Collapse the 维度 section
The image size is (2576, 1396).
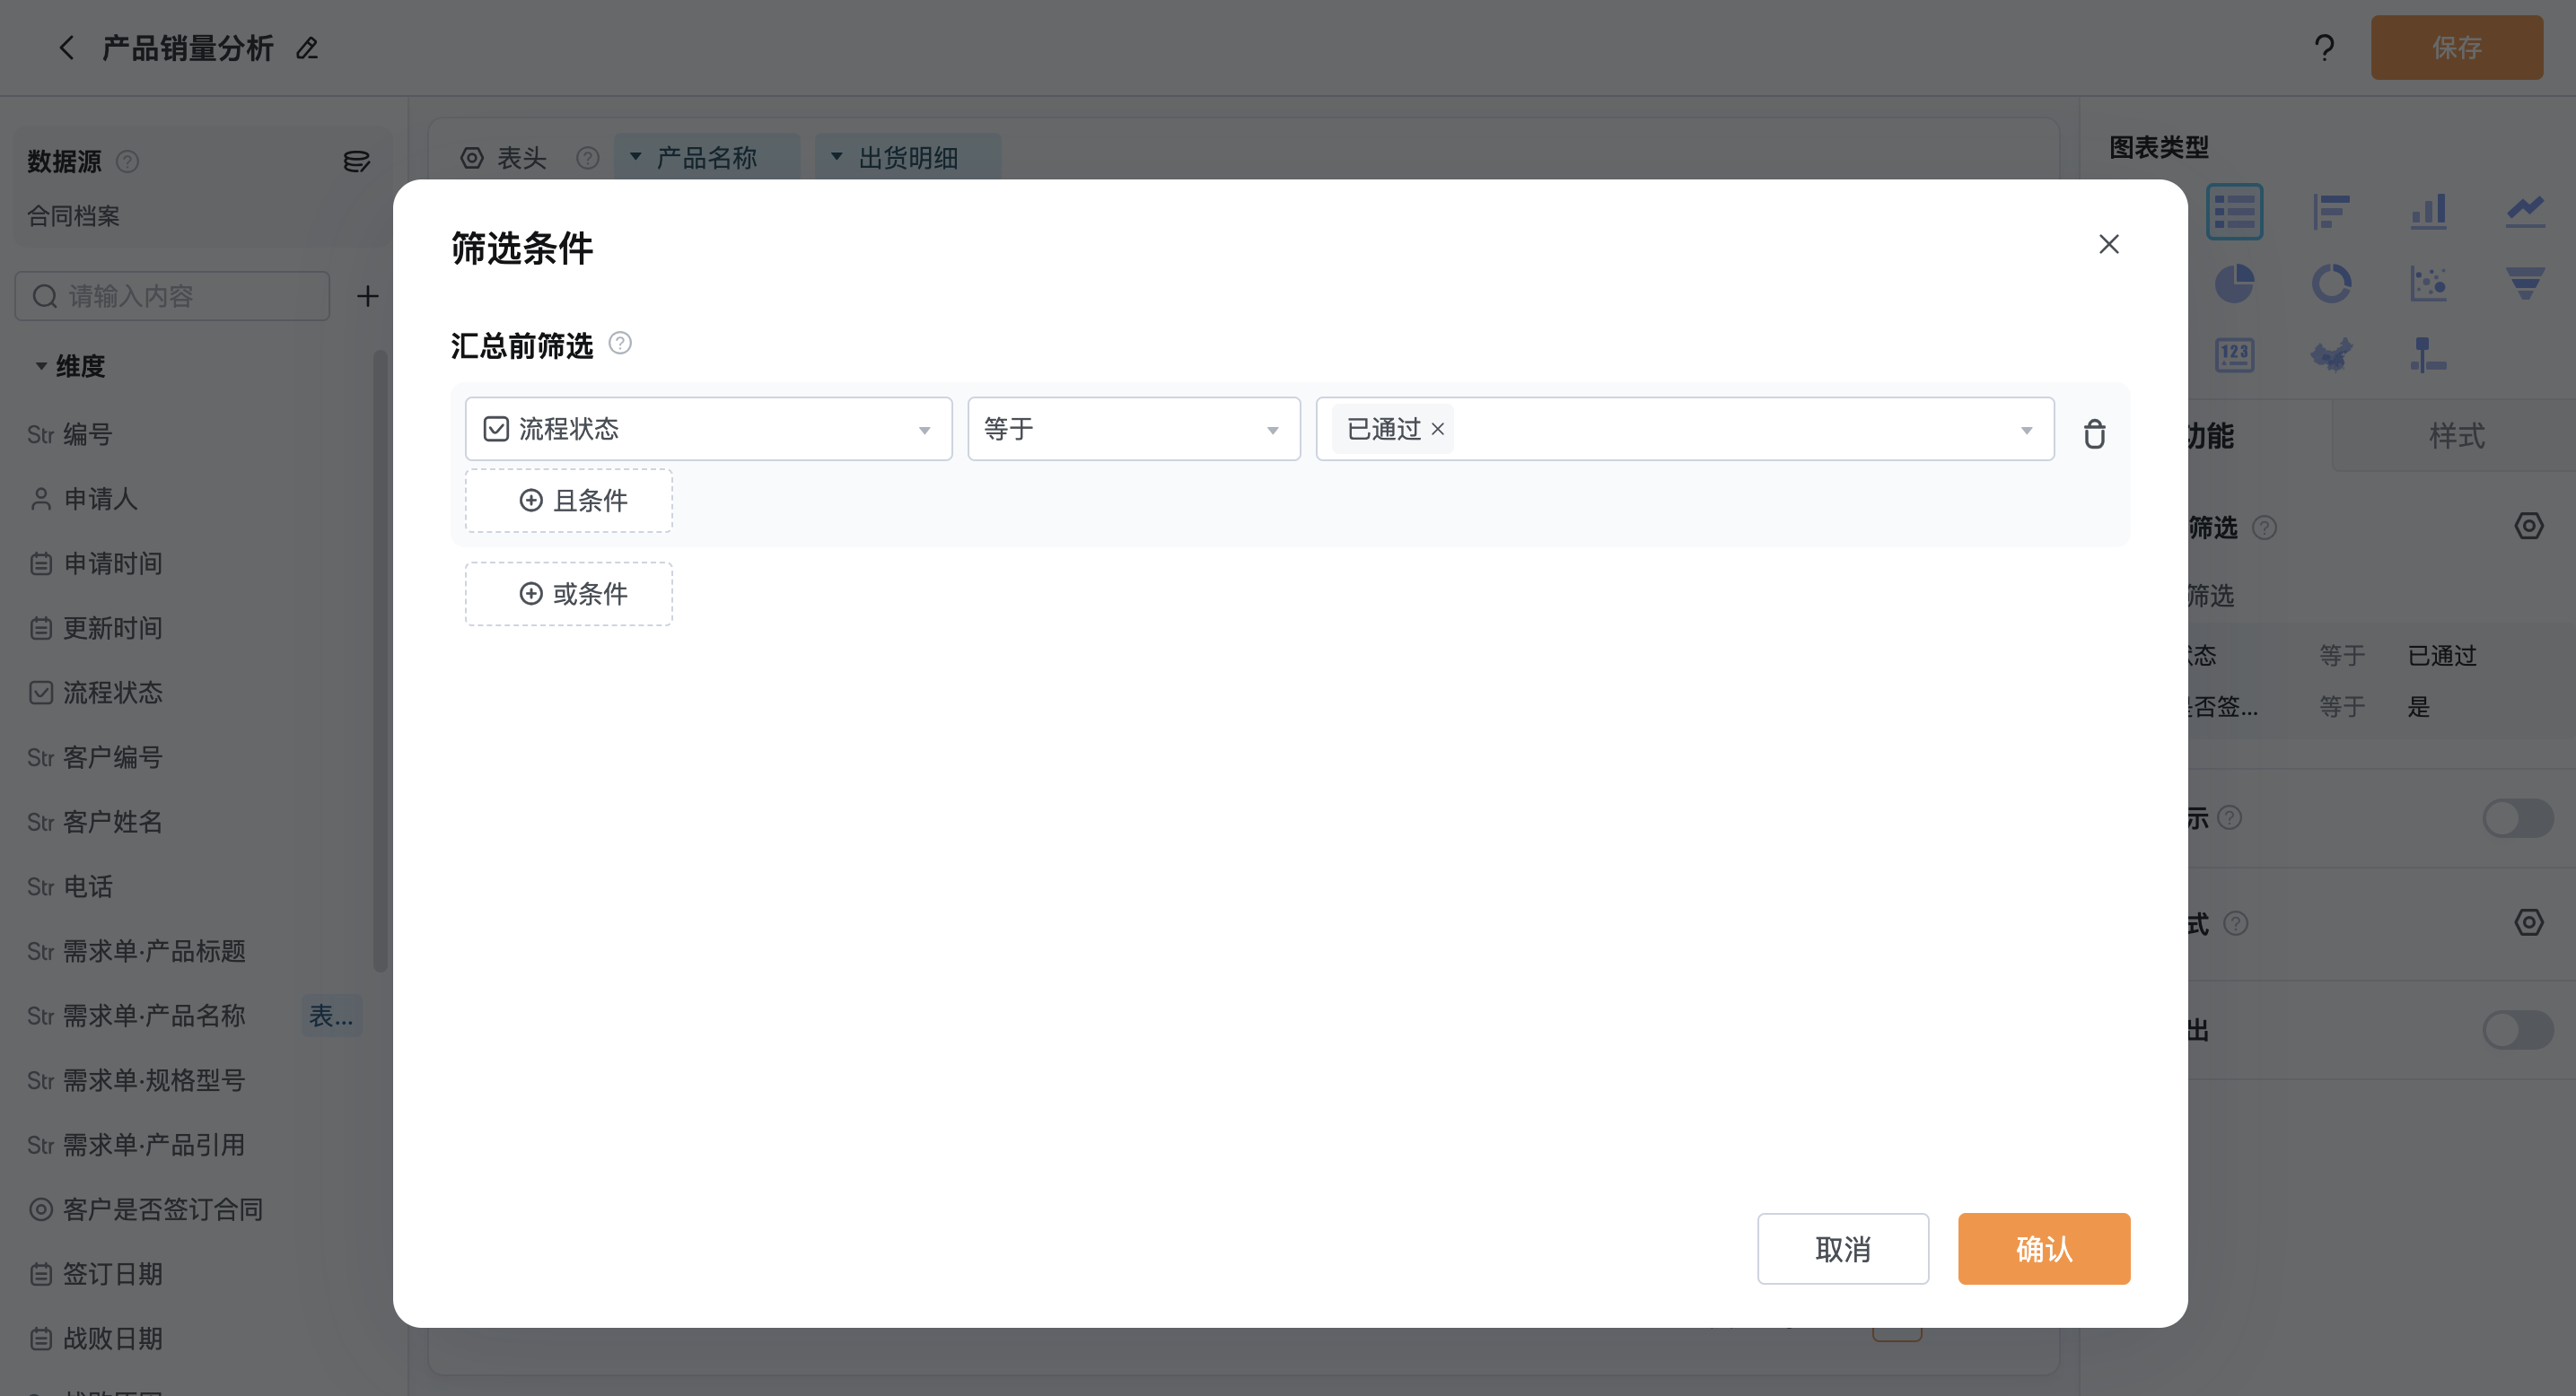coord(41,367)
